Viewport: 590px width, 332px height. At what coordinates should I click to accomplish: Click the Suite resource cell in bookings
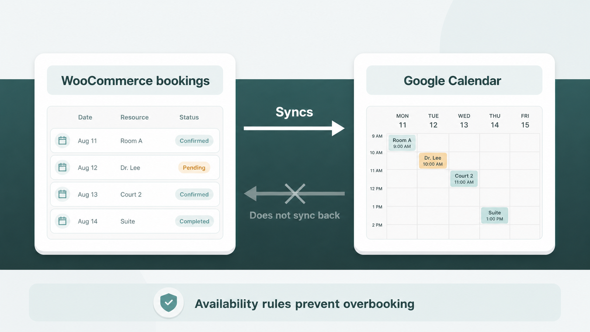(128, 221)
